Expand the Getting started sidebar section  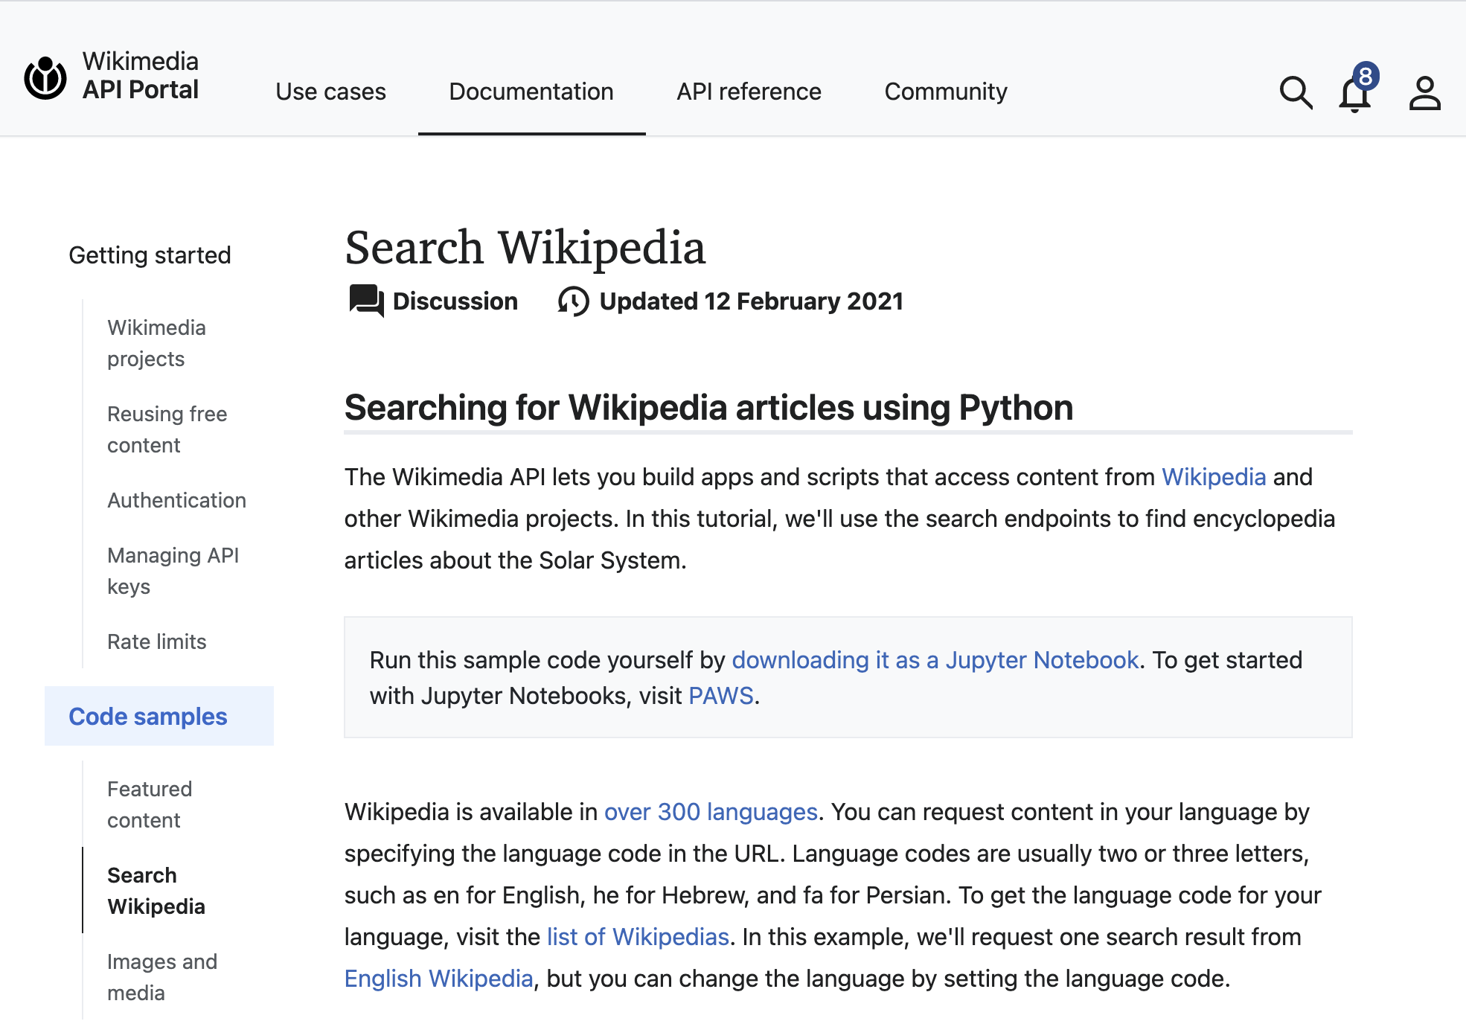150,255
